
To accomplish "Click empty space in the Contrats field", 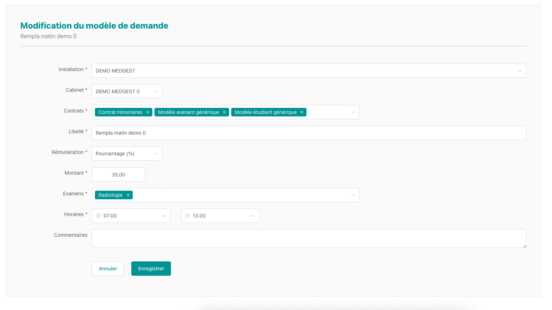I will 328,112.
